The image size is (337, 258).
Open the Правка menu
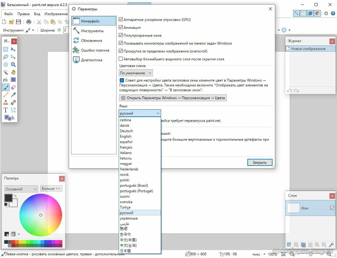(23, 14)
